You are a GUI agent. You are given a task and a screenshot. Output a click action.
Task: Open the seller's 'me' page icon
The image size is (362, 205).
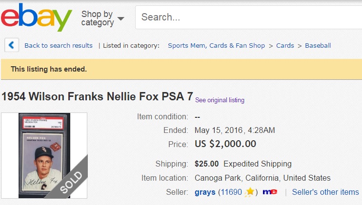269,192
